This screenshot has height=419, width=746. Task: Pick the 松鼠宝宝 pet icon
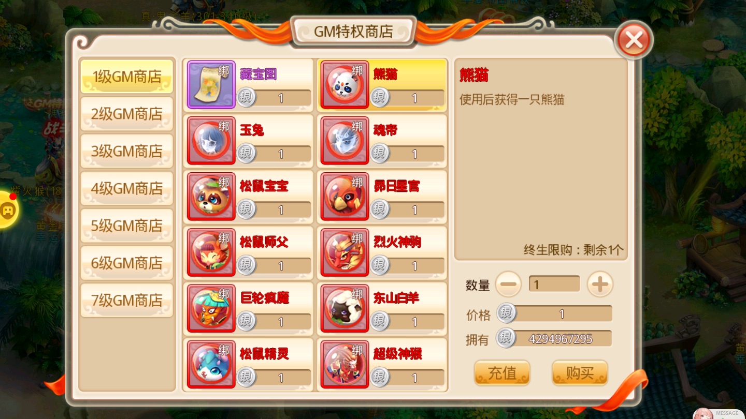pos(211,196)
